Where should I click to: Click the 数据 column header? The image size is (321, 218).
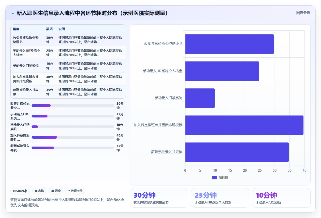pyautogui.click(x=49, y=29)
